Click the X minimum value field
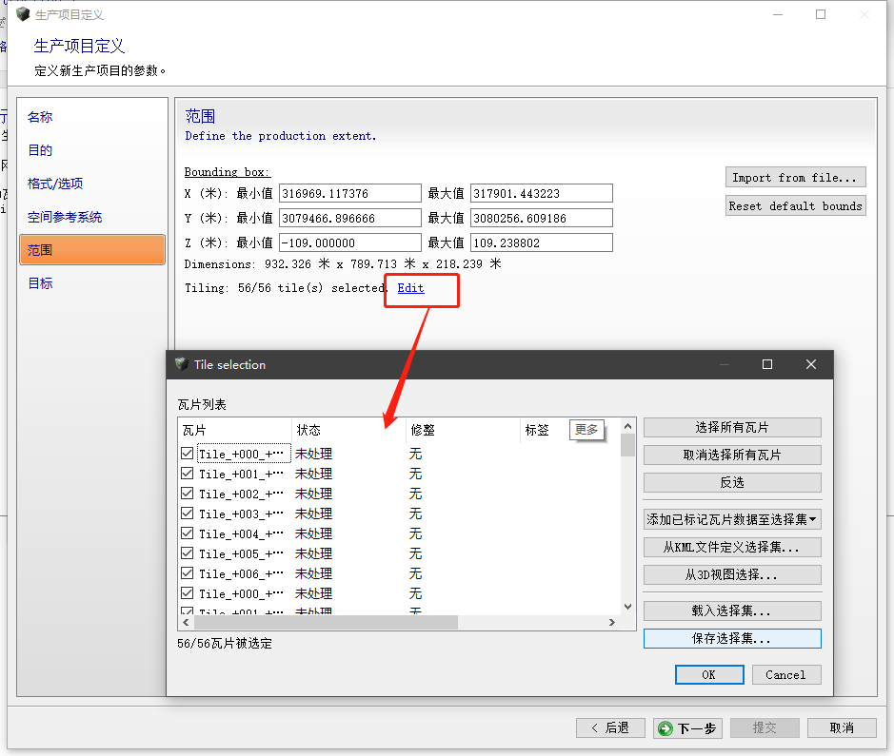This screenshot has width=894, height=756. tap(349, 193)
